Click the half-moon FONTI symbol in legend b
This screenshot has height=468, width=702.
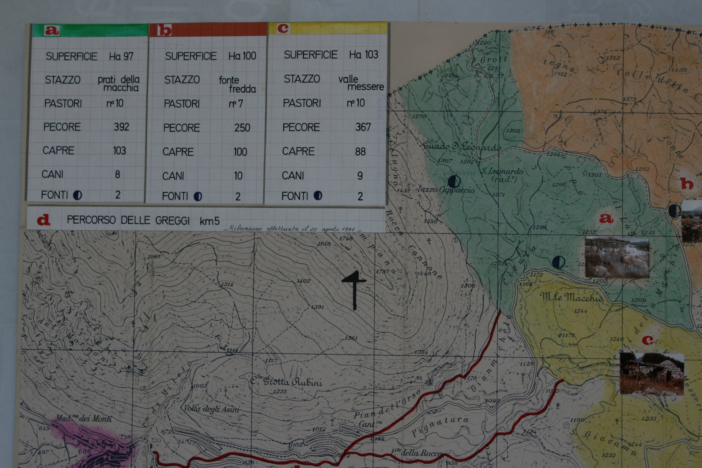click(x=198, y=197)
